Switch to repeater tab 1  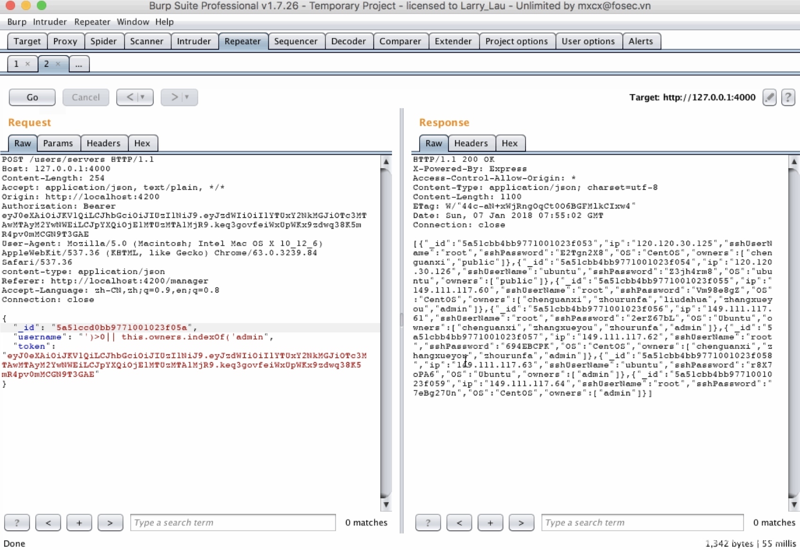16,64
